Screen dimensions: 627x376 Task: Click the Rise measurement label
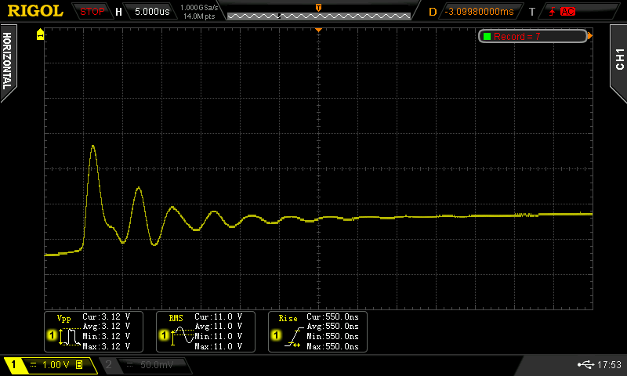click(x=288, y=319)
